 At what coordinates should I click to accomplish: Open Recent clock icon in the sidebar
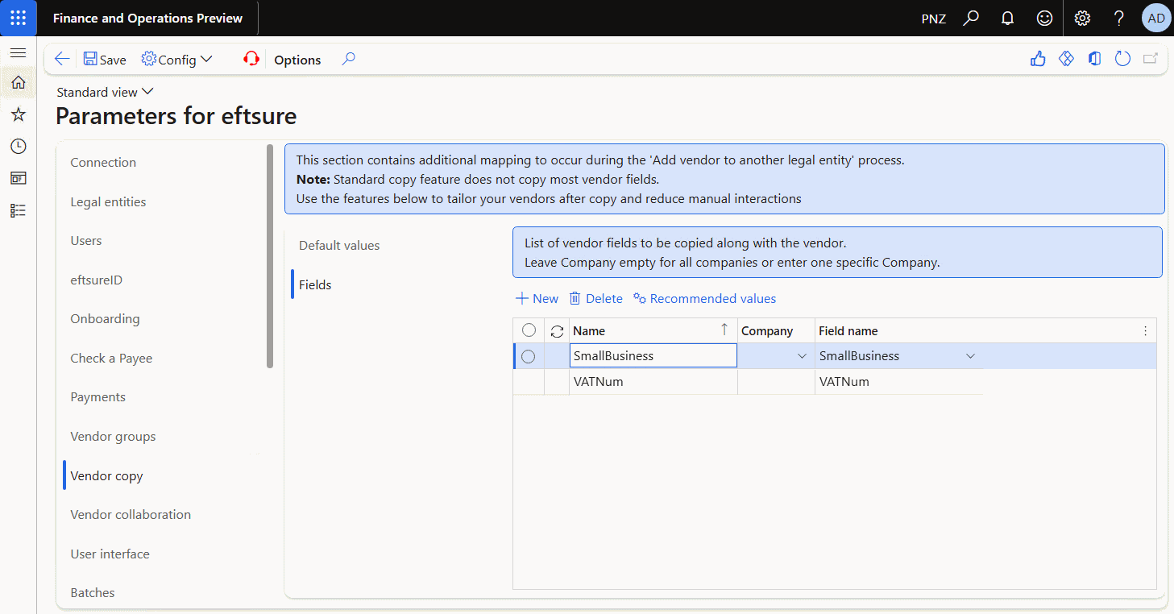point(18,146)
